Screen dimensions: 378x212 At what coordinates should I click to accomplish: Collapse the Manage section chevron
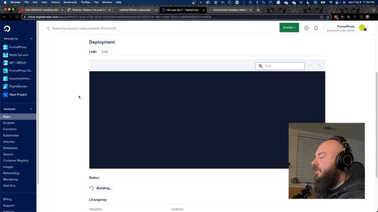tap(31, 109)
